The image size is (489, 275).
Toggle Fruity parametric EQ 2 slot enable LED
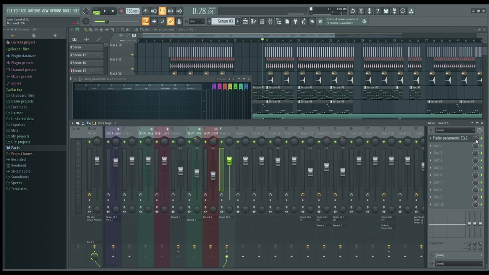481,138
